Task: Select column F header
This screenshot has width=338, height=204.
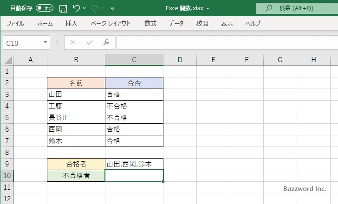Action: [247, 60]
